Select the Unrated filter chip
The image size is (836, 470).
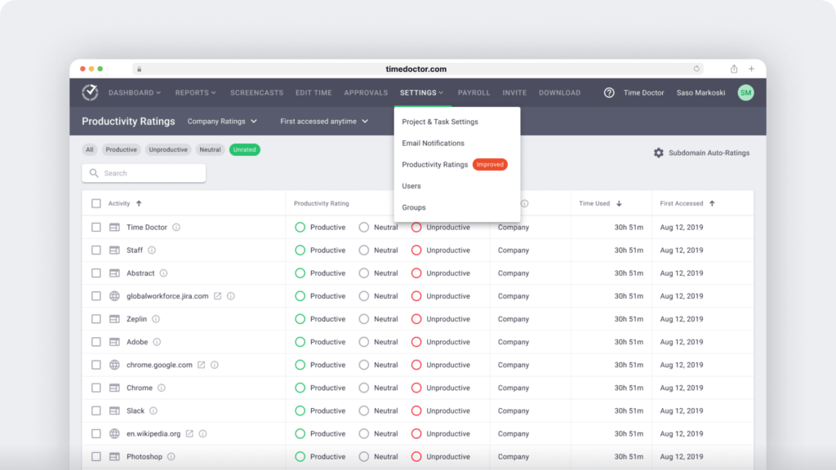(x=244, y=149)
